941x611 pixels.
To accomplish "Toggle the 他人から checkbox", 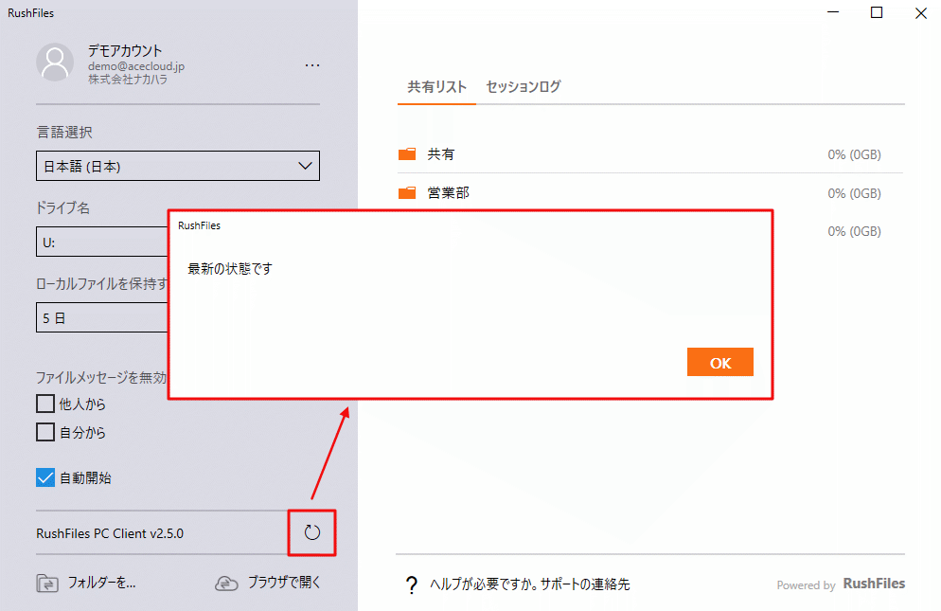I will coord(45,404).
